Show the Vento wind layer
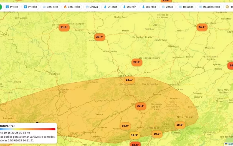 click(167, 7)
